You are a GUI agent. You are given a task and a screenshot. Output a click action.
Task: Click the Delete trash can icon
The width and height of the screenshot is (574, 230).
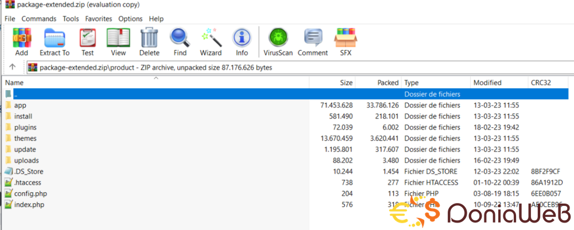149,38
